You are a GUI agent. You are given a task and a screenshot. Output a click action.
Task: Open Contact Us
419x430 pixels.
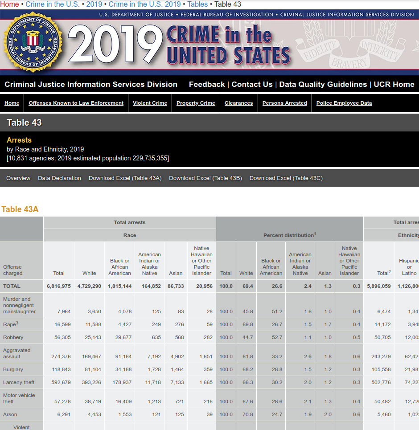[x=252, y=84]
